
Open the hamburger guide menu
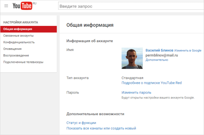click(x=6, y=6)
